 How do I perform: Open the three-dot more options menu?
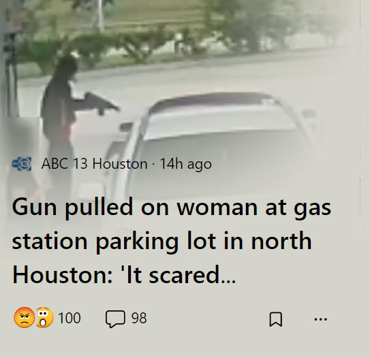pyautogui.click(x=321, y=319)
